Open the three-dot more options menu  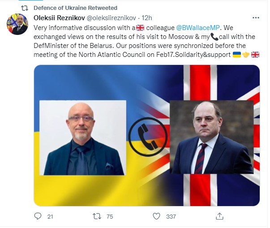click(256, 18)
